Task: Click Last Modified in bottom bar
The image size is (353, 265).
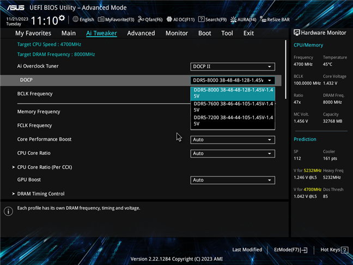Action: (x=247, y=250)
